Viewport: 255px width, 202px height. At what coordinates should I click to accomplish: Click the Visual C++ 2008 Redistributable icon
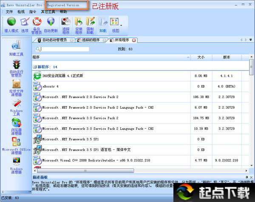37,160
